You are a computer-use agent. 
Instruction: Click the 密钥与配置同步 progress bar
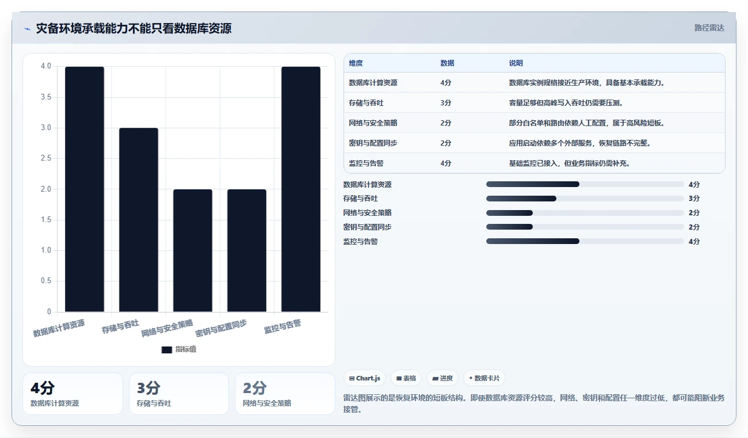pyautogui.click(x=585, y=227)
